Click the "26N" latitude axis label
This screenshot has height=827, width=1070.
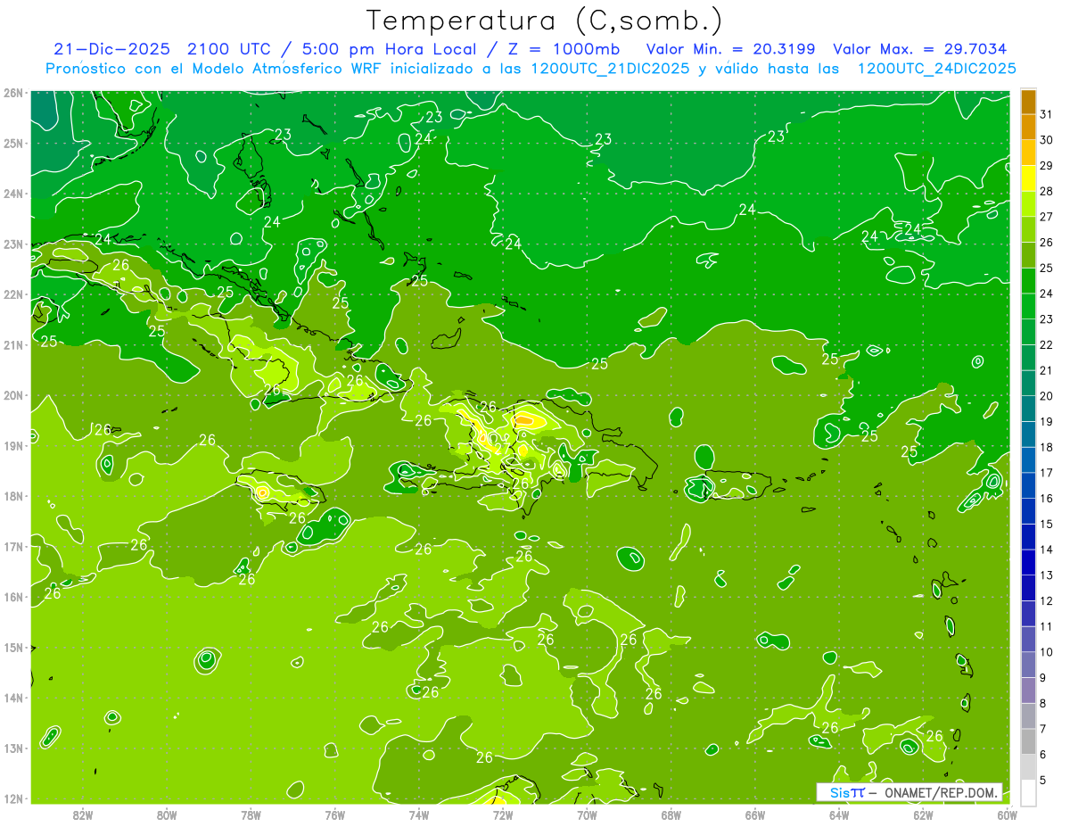point(13,93)
